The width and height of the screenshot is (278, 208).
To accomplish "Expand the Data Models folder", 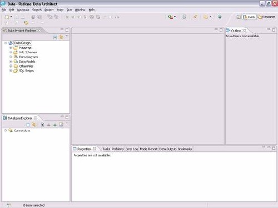I will click(11, 62).
